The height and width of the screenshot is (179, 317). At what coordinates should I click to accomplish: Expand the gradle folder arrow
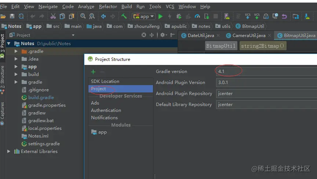(16, 82)
